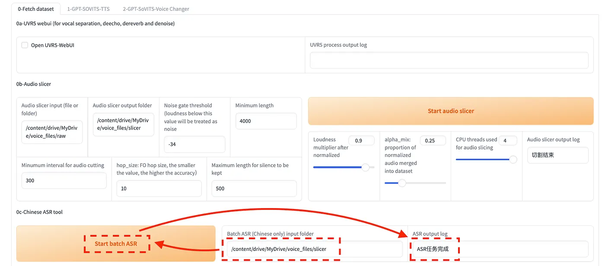Screen dimensions: 605x266
Task: Open the 1-GPT-SOVITS-TTS tab
Action: pyautogui.click(x=88, y=9)
